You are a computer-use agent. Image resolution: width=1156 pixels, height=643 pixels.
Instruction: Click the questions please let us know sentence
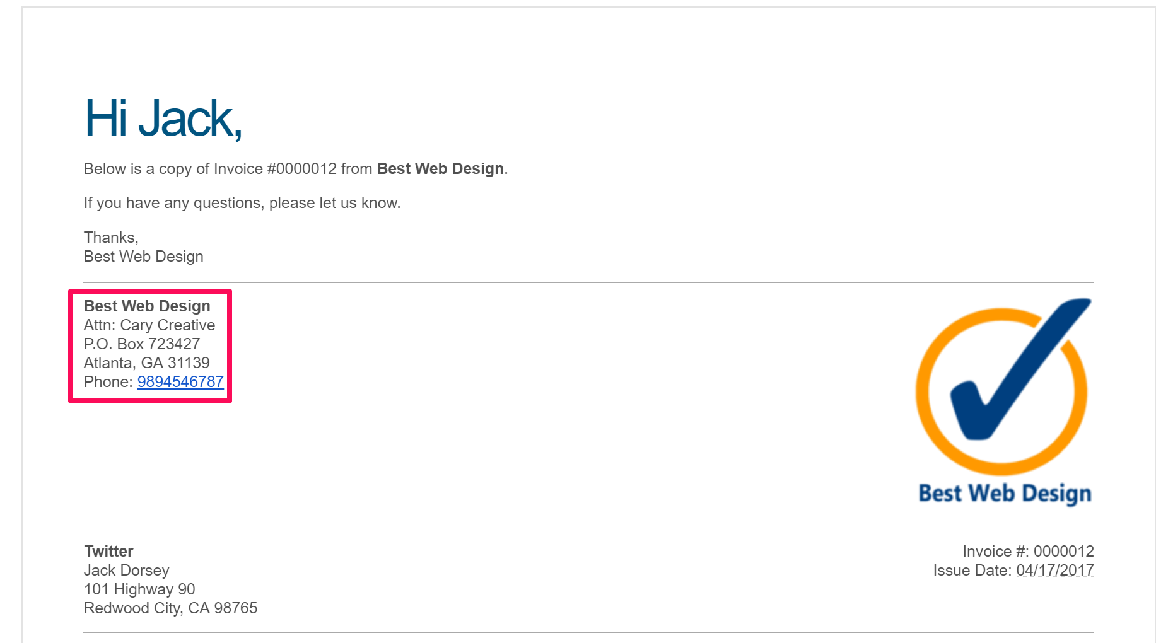[x=242, y=203]
